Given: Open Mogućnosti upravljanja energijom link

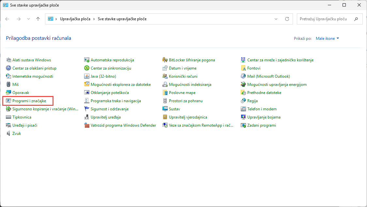Looking at the screenshot, I should point(277,85).
